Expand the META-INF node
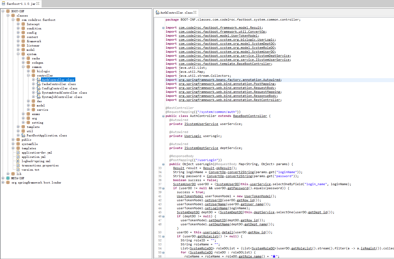The height and width of the screenshot is (259, 394). (x=3, y=178)
